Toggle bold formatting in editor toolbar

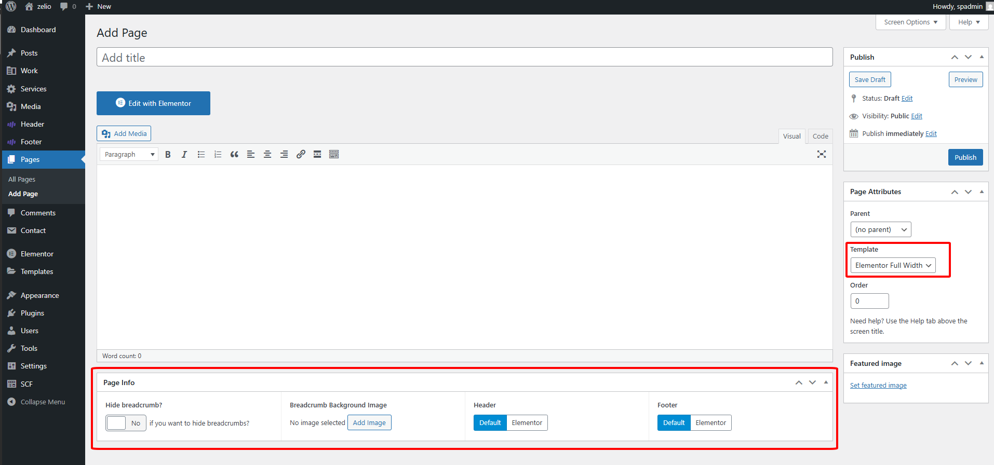pos(168,154)
